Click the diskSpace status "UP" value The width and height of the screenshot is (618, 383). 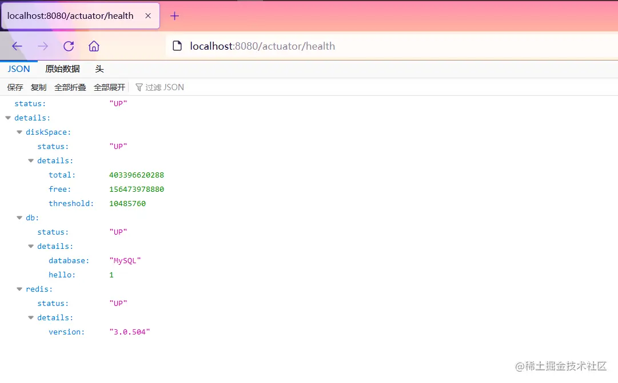tap(118, 147)
